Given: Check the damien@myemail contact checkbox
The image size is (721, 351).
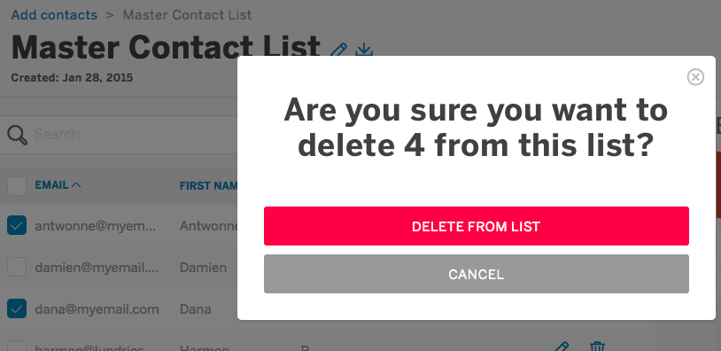Looking at the screenshot, I should (x=17, y=268).
